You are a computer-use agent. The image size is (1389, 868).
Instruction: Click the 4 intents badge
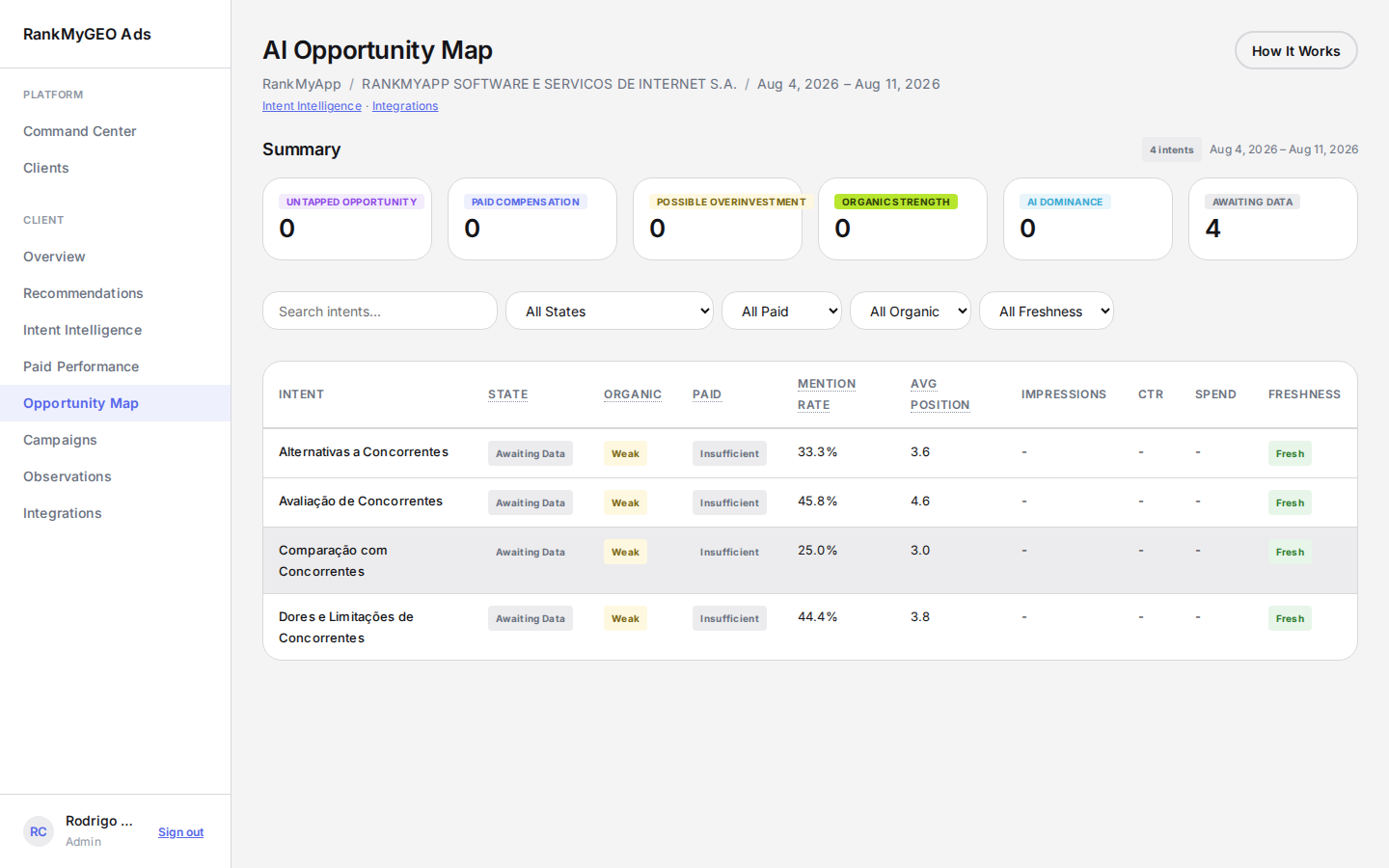point(1172,149)
